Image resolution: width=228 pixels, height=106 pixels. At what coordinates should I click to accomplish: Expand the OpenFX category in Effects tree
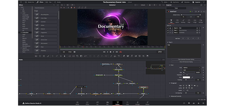(21, 48)
